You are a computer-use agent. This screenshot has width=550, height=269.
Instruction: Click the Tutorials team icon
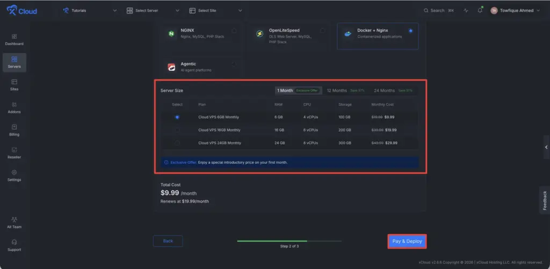(x=66, y=11)
